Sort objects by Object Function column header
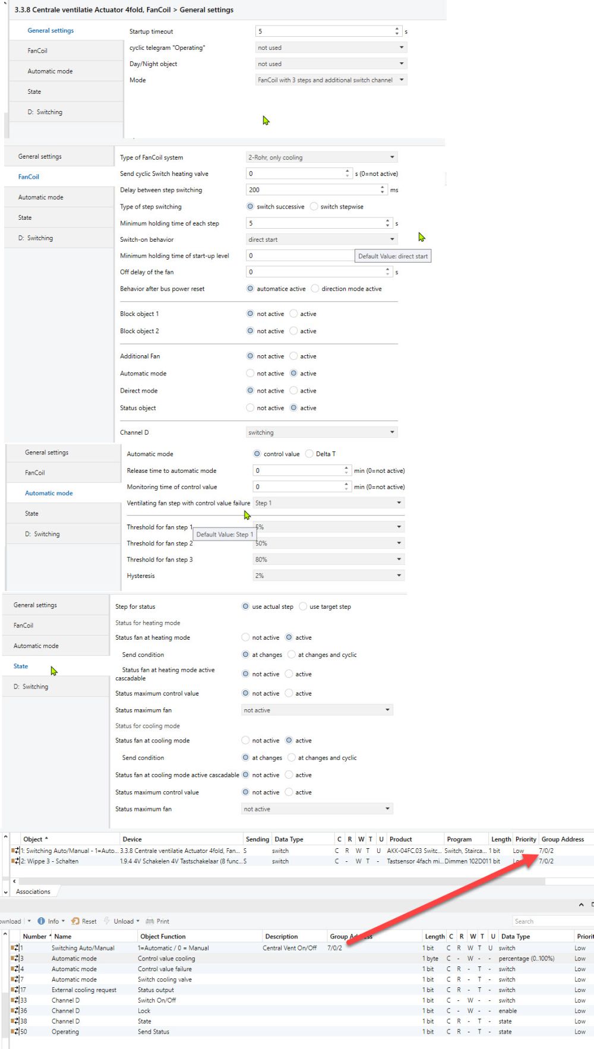The image size is (594, 1049). tap(163, 937)
